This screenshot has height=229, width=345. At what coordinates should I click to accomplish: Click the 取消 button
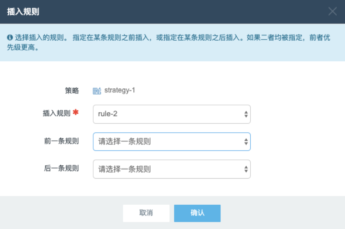click(x=146, y=213)
